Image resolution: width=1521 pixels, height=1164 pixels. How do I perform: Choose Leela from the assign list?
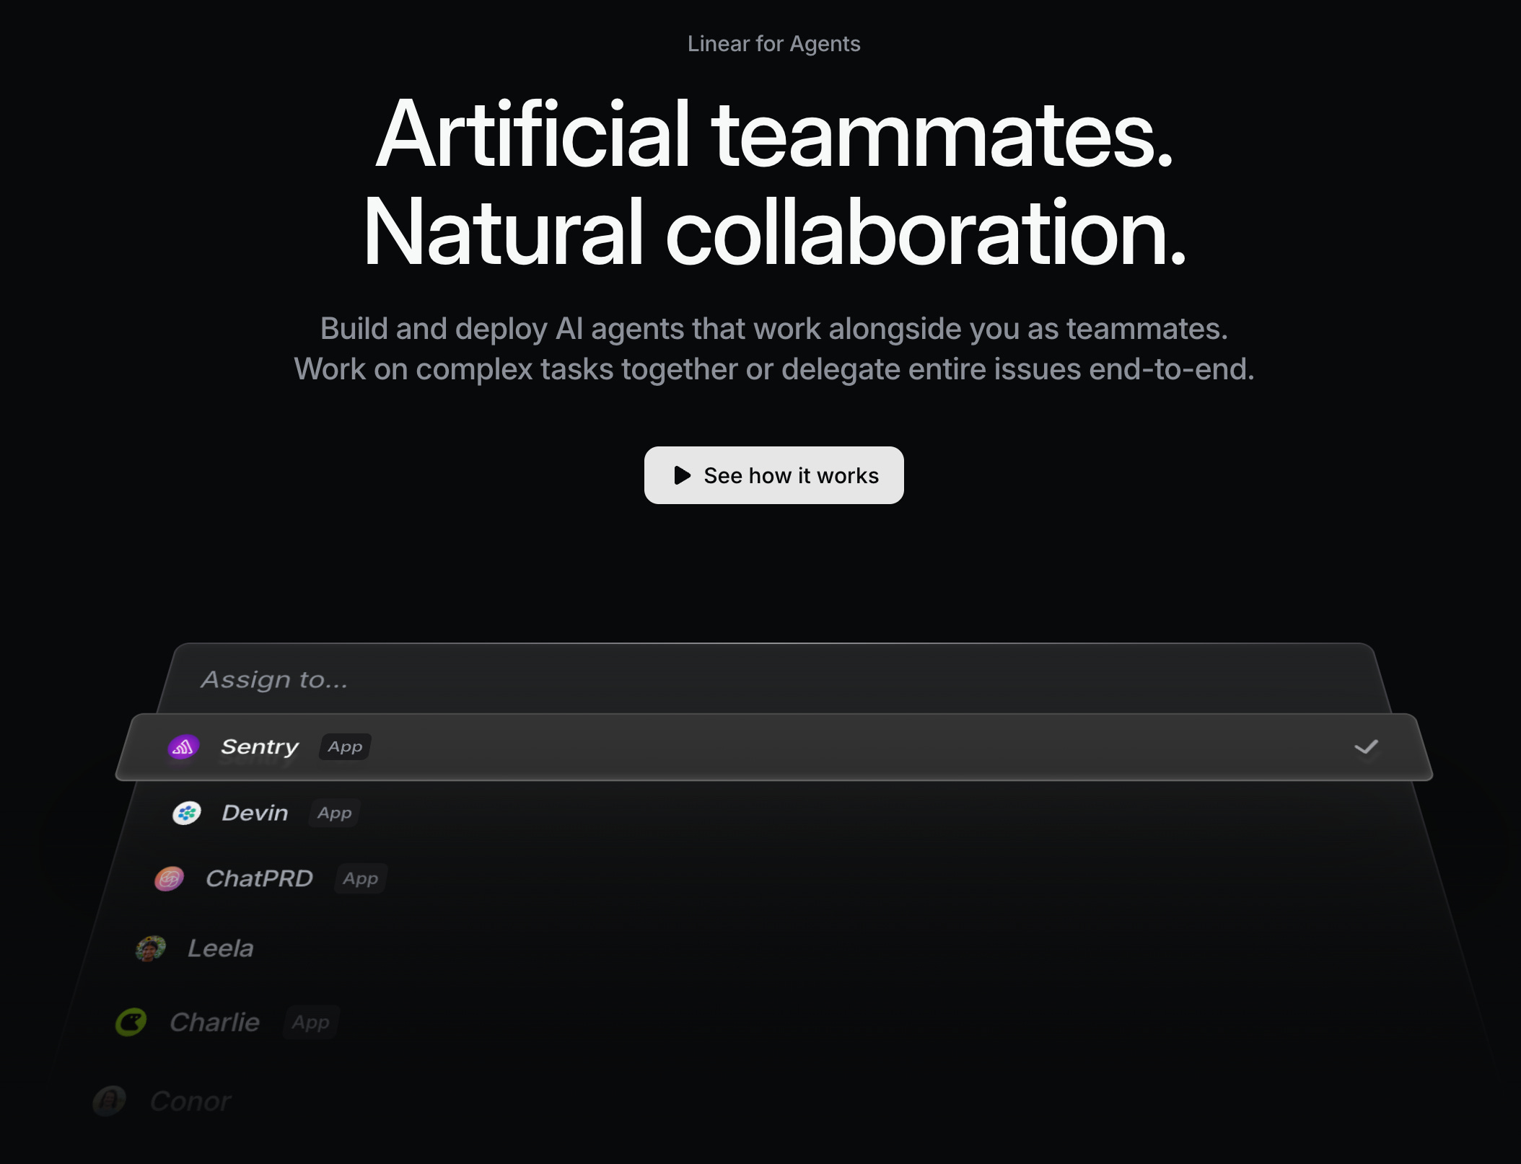[221, 948]
